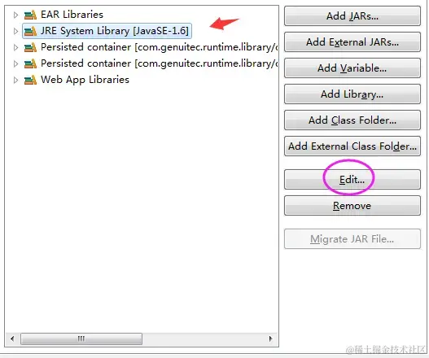
Task: Select the Web App Libraries entry
Action: tap(85, 80)
